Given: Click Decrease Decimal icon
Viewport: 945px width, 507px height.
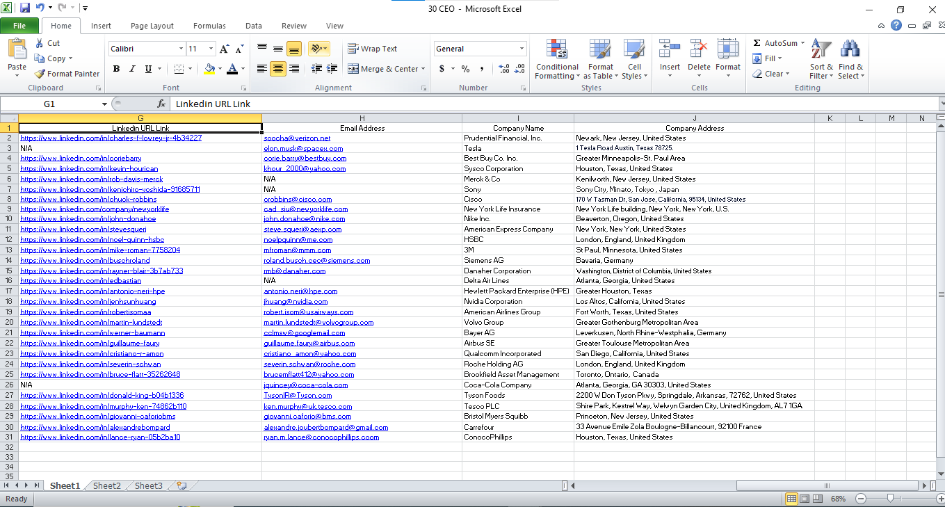Looking at the screenshot, I should (519, 69).
